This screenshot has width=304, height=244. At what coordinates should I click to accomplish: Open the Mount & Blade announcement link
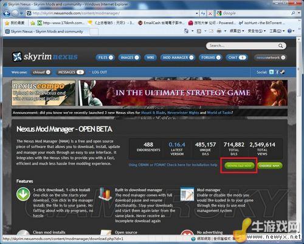[153, 112]
